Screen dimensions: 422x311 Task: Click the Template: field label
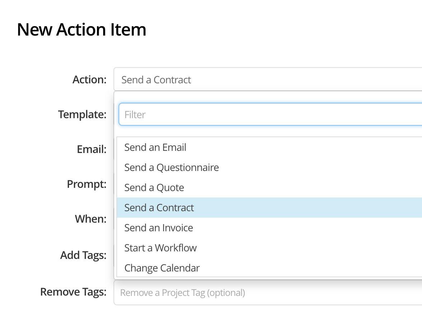tap(82, 114)
